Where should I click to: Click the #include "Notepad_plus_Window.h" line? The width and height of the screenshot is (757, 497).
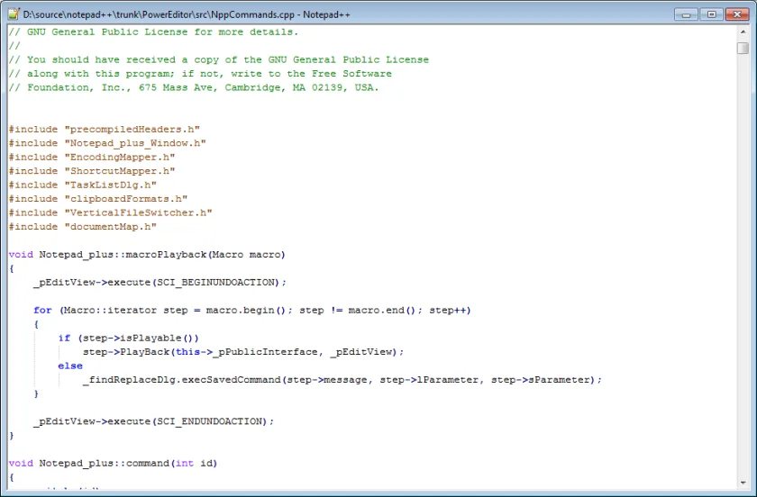(x=107, y=143)
